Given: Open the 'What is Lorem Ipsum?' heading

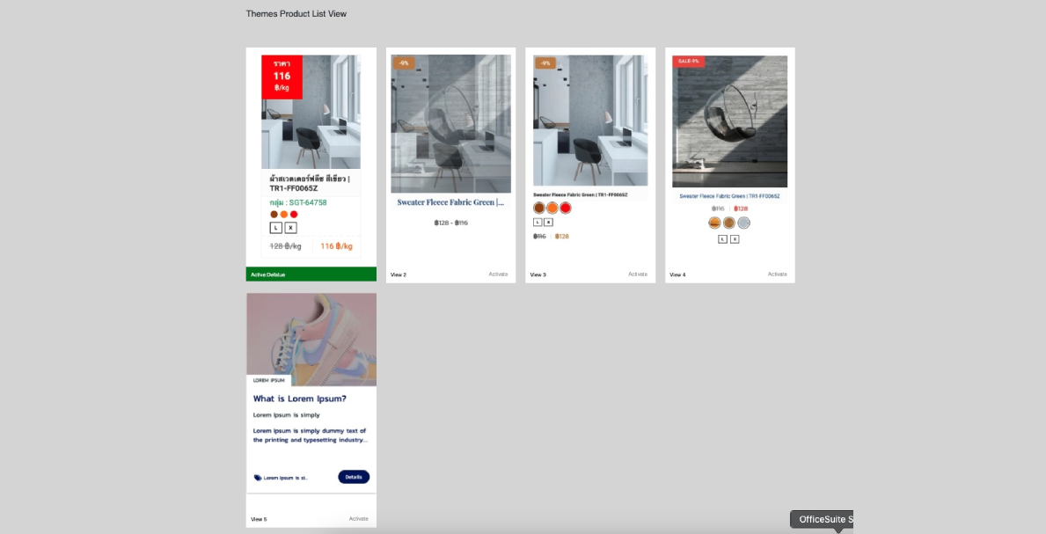Looking at the screenshot, I should click(299, 399).
